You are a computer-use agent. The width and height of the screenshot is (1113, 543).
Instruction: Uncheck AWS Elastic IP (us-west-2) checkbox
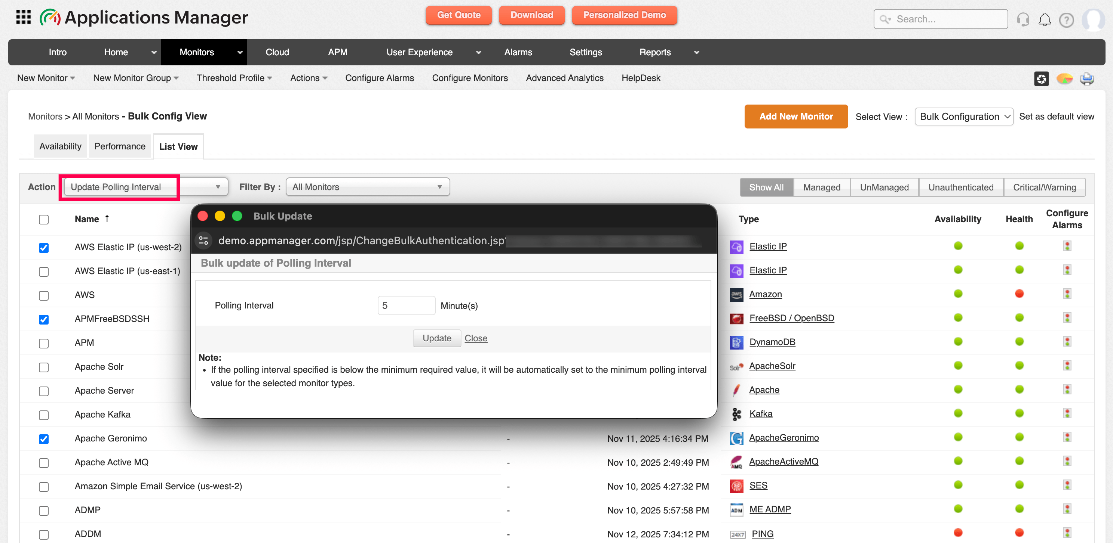click(x=44, y=248)
